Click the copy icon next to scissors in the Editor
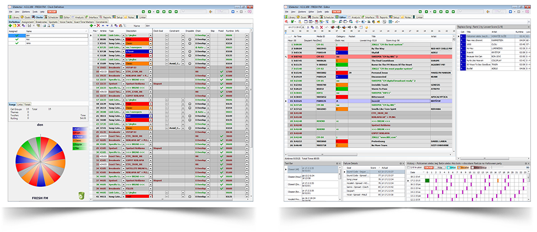The image size is (537, 232). 312,27
